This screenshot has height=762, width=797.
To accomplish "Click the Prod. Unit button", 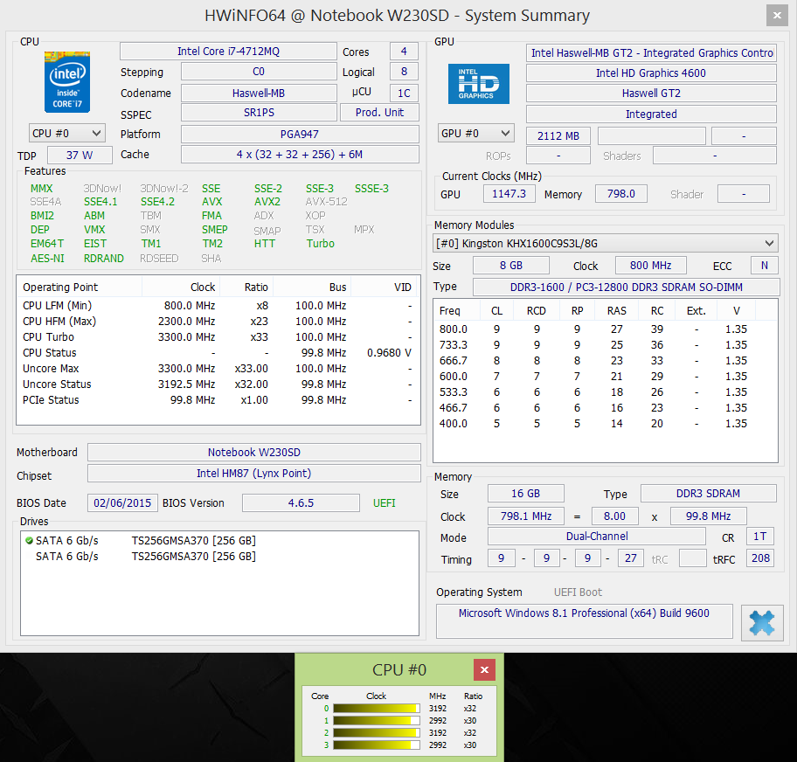I will [379, 113].
